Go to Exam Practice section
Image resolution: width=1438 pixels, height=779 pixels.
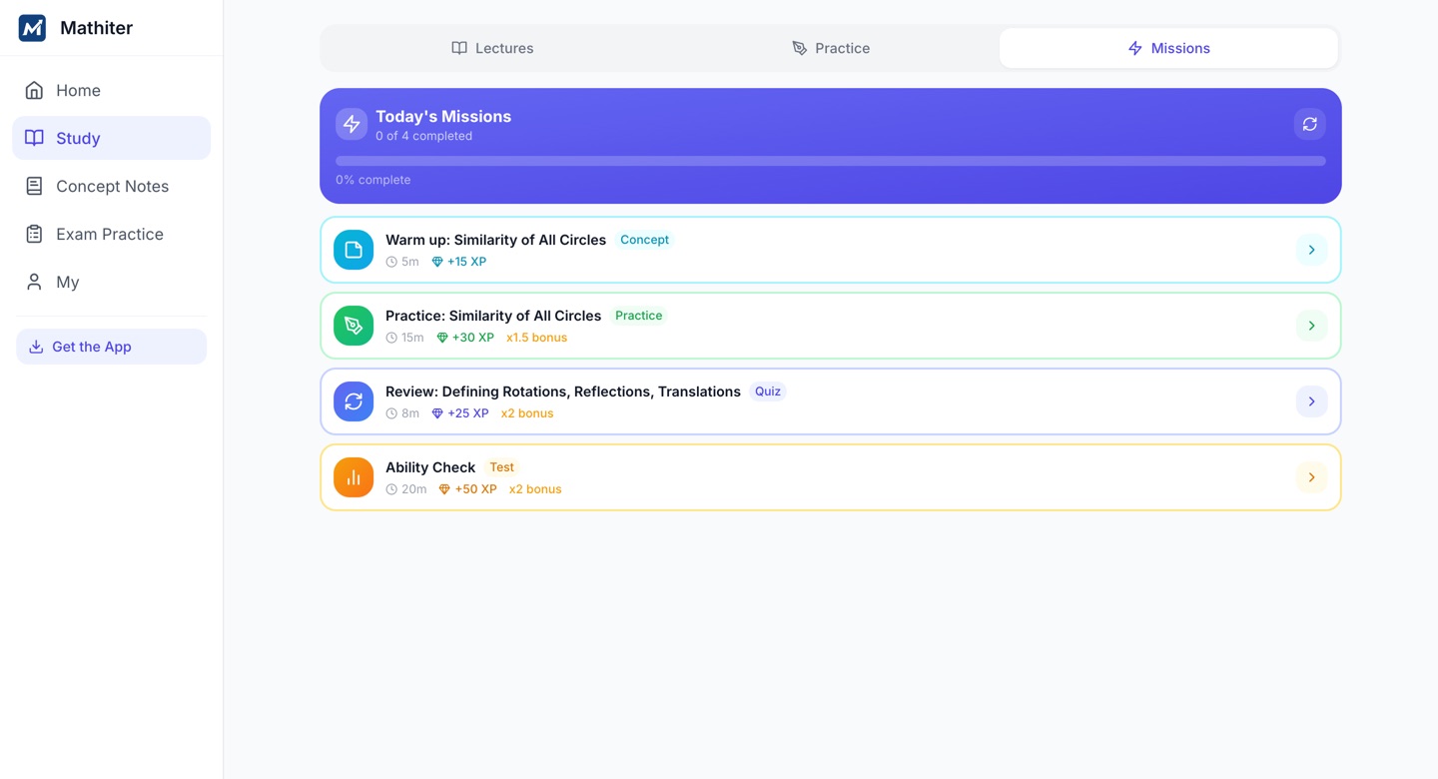coord(111,234)
